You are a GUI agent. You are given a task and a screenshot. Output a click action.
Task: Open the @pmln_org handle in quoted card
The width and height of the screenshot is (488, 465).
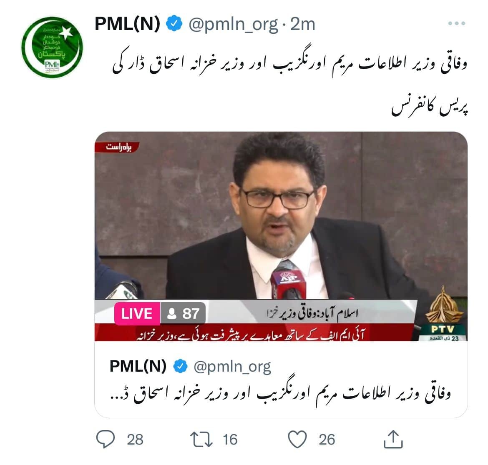(232, 367)
